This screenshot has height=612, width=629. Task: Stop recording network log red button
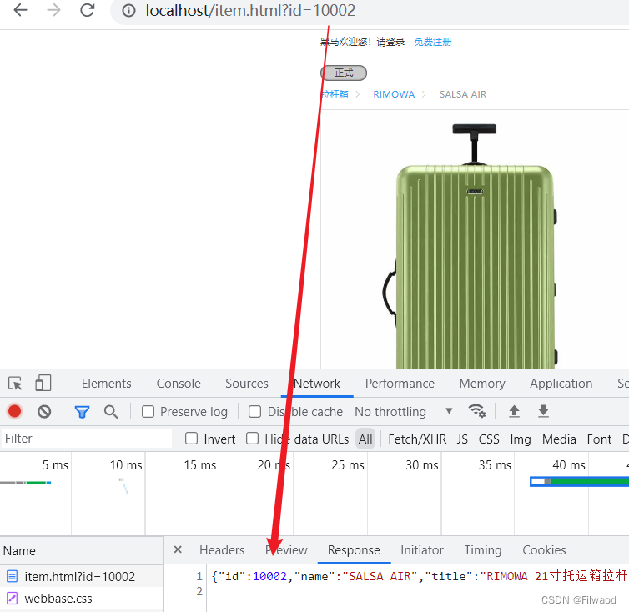click(15, 412)
